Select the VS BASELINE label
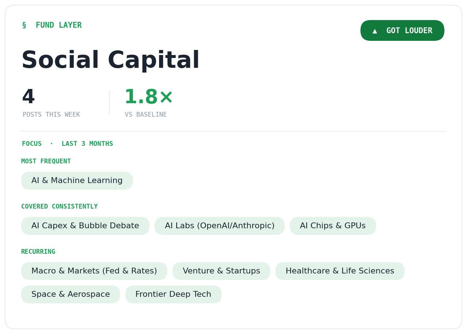 click(x=146, y=115)
